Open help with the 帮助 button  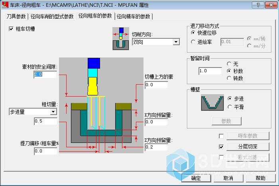coord(261,178)
